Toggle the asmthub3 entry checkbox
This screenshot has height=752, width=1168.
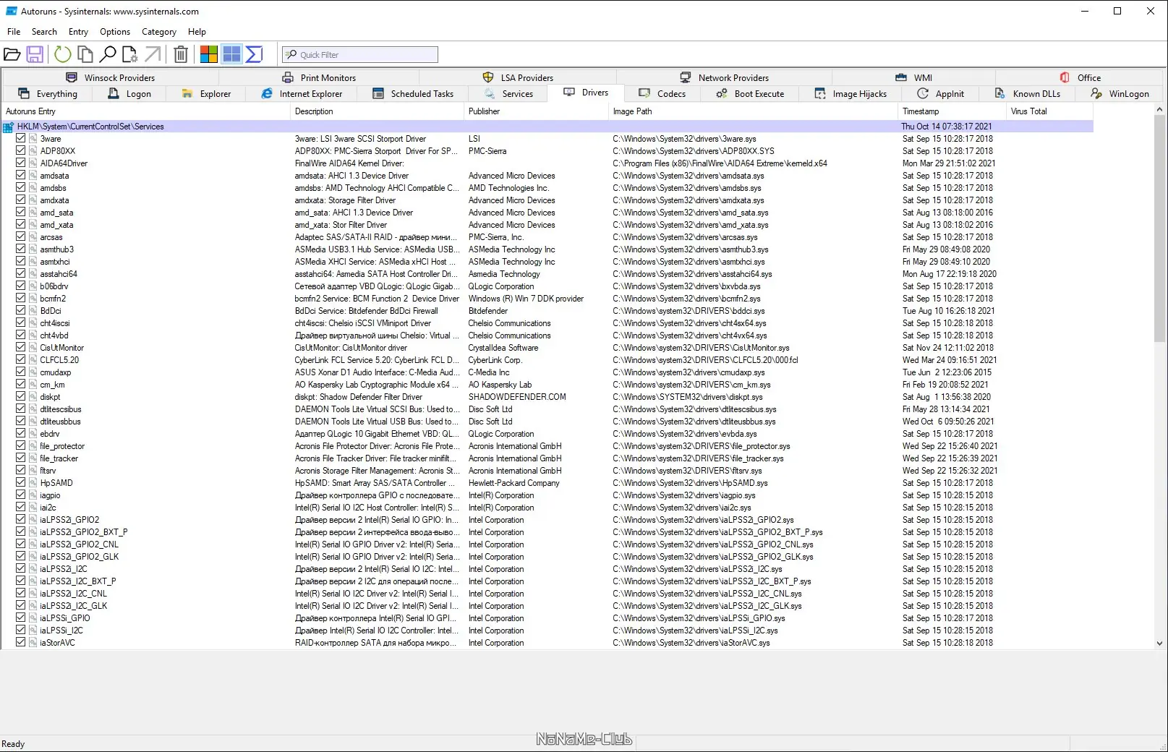click(x=21, y=249)
